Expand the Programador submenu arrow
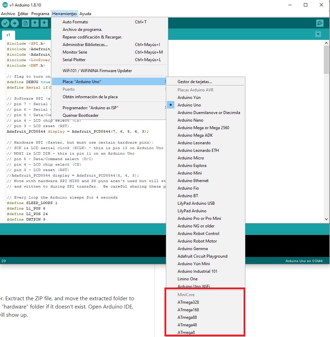The image size is (330, 337). 165,108
